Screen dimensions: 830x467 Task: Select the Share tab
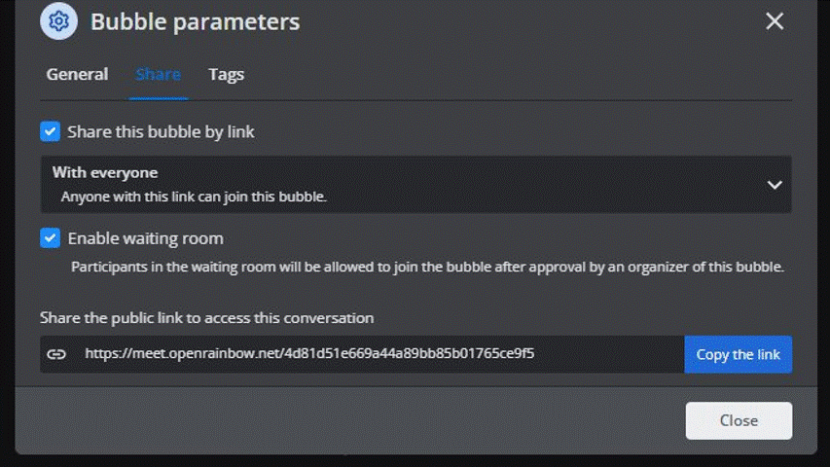click(x=158, y=74)
